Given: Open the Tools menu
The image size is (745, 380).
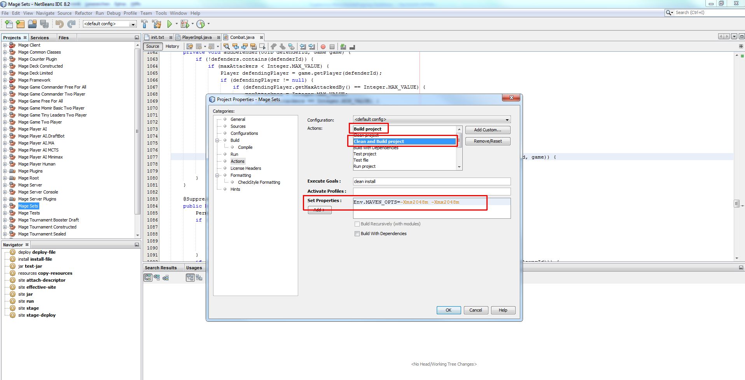Looking at the screenshot, I should 161,13.
